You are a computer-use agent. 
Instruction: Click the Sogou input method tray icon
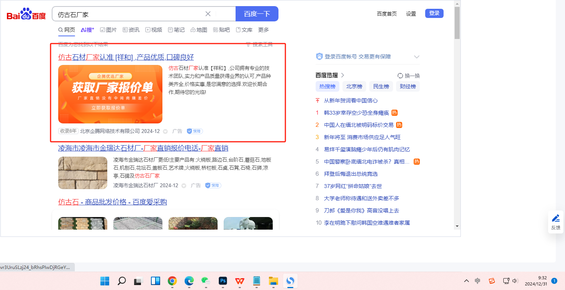(492, 281)
